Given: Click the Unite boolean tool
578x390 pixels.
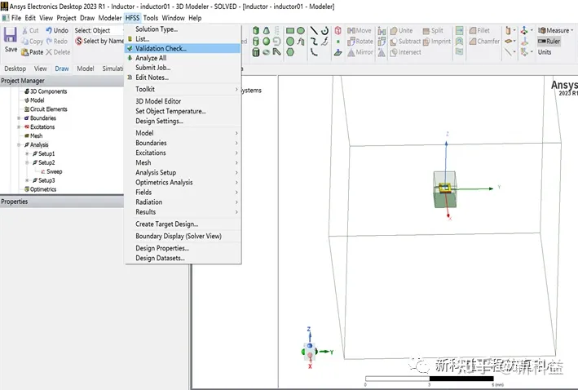Looking at the screenshot, I should click(x=401, y=30).
